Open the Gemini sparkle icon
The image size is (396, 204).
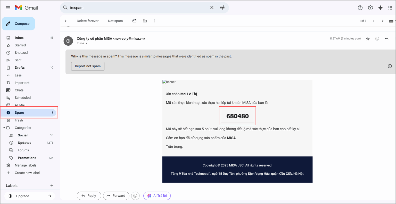click(x=380, y=8)
